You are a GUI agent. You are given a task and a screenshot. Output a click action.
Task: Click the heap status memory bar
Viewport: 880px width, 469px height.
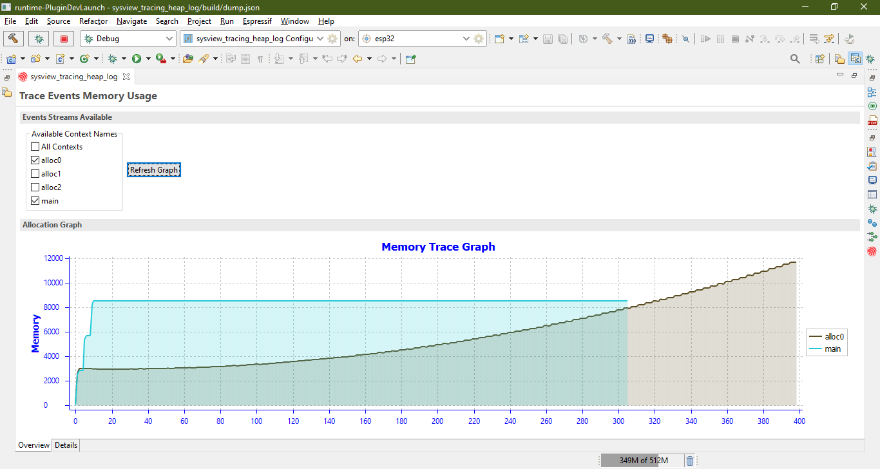coord(639,461)
